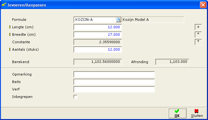Click the plus operator button next to Lengte
The image size is (208, 120).
point(198,27)
